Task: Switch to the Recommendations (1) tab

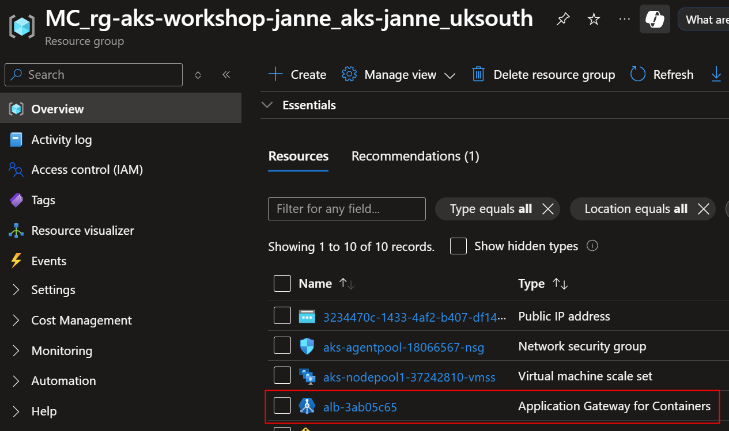Action: click(416, 156)
